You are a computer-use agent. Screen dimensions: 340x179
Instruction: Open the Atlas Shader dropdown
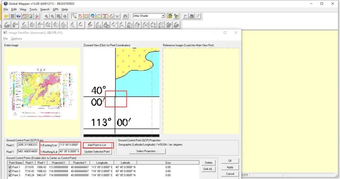163,16
